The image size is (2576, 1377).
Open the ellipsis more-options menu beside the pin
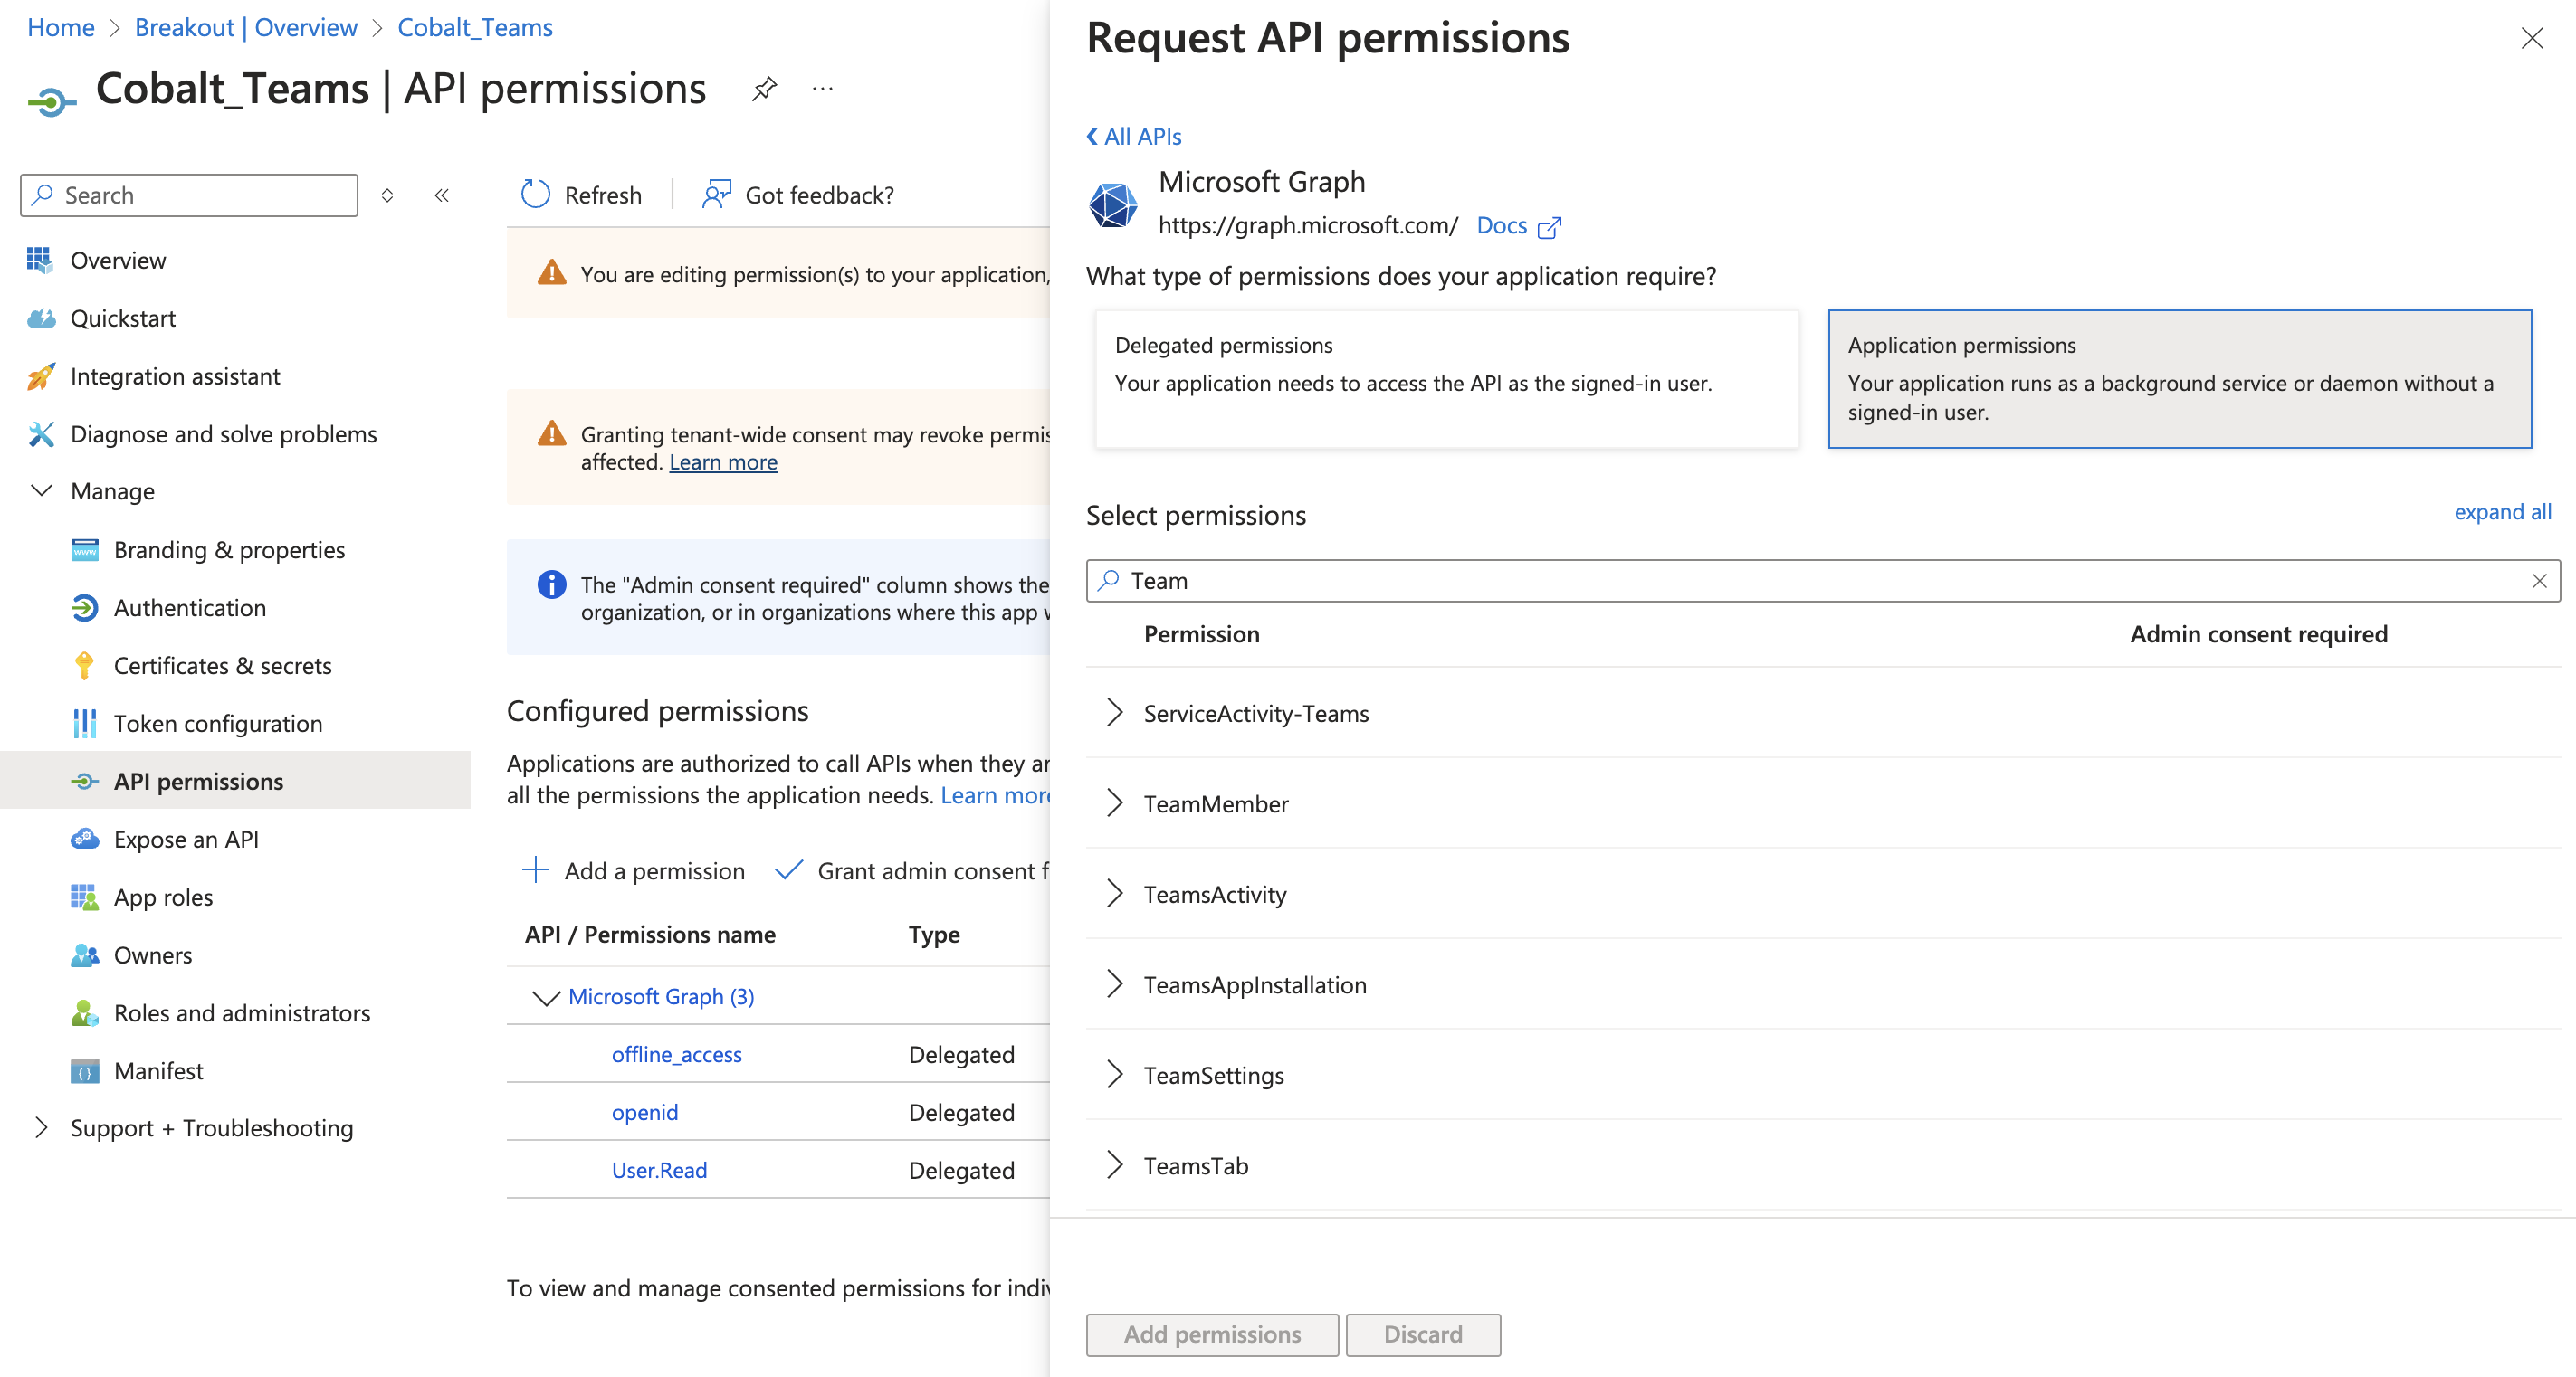click(822, 88)
